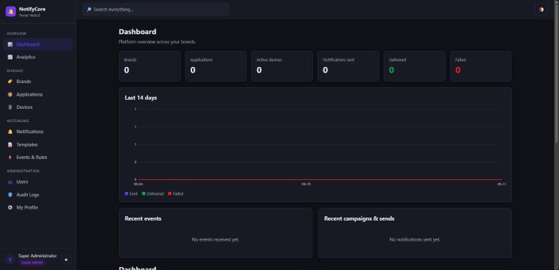Screen dimensions: 559x270
Task: Open Templates in the sidebar
Action: pos(38,145)
